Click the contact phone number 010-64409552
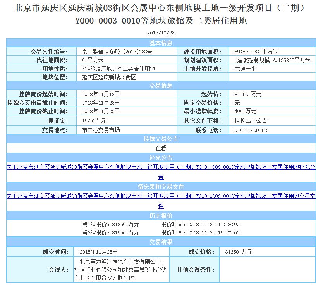This screenshot has width=318, height=287. coord(251,131)
